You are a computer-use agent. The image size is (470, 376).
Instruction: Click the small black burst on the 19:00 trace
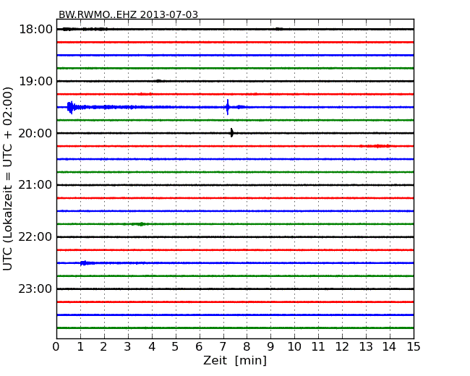(158, 81)
